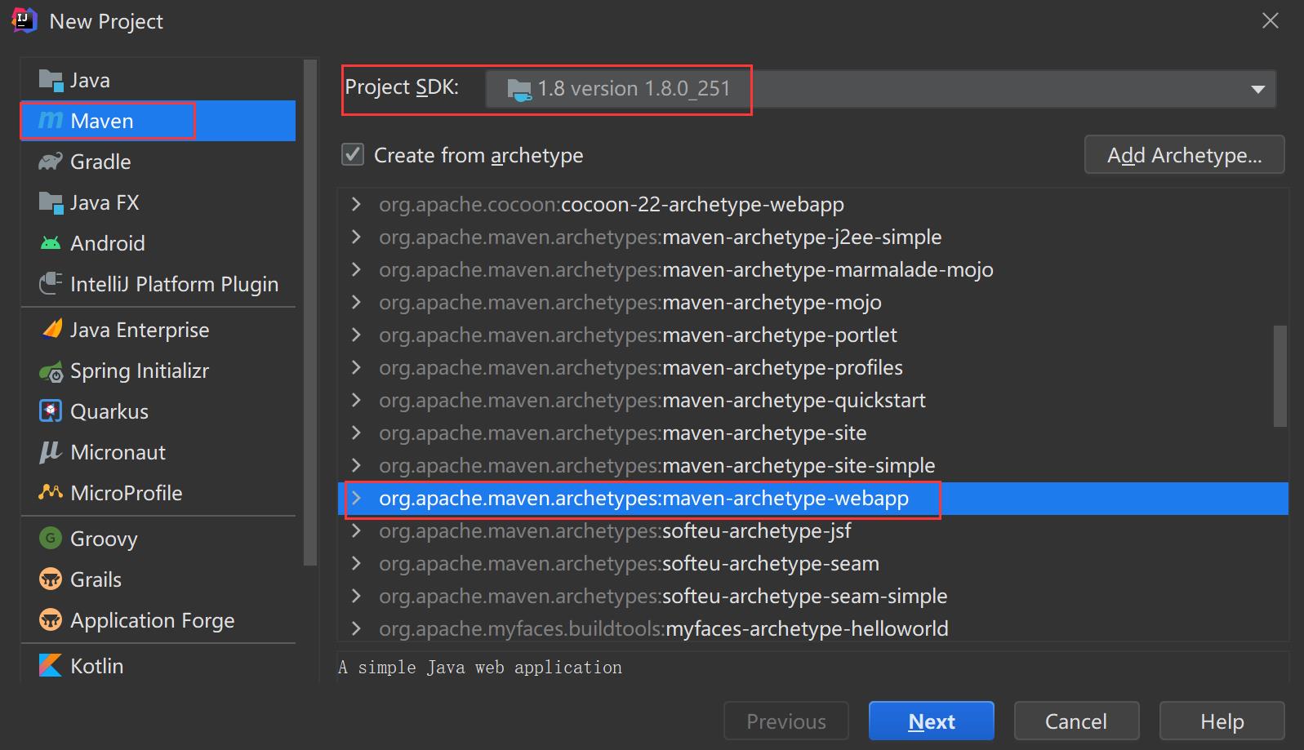Expand maven-archetype-site chevron

[356, 433]
